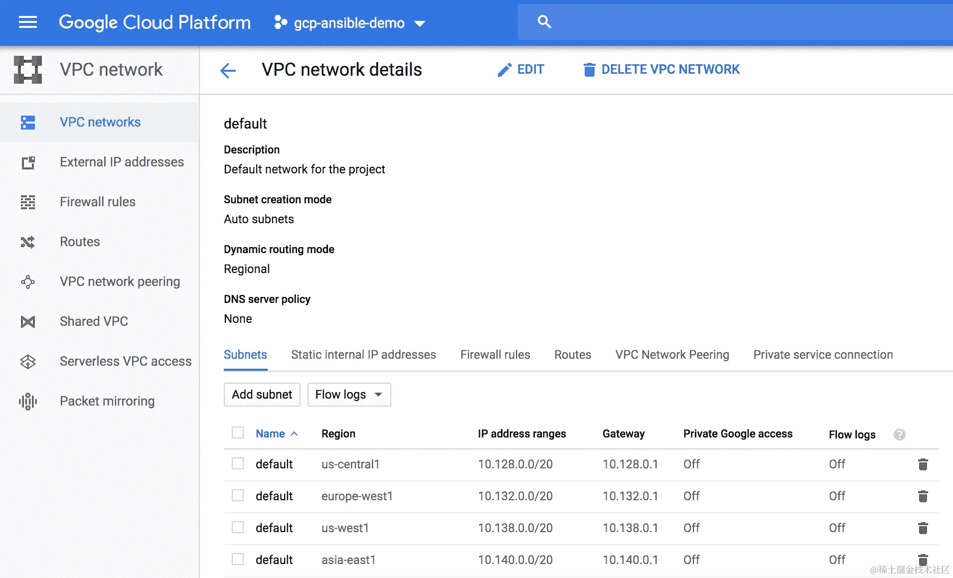Toggle the select-all subnets checkbox

click(x=238, y=433)
